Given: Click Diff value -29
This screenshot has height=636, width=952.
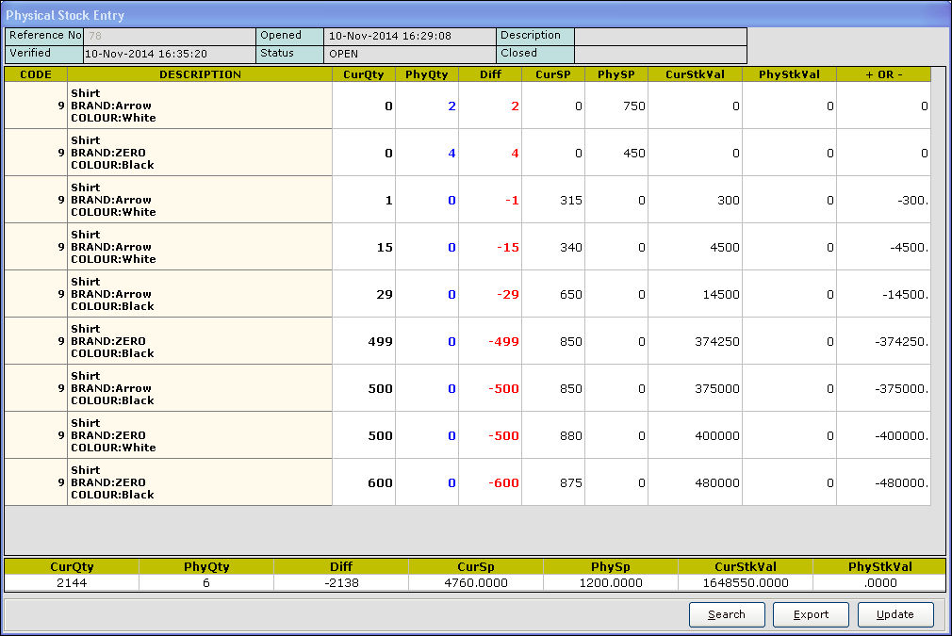Looking at the screenshot, I should 490,294.
